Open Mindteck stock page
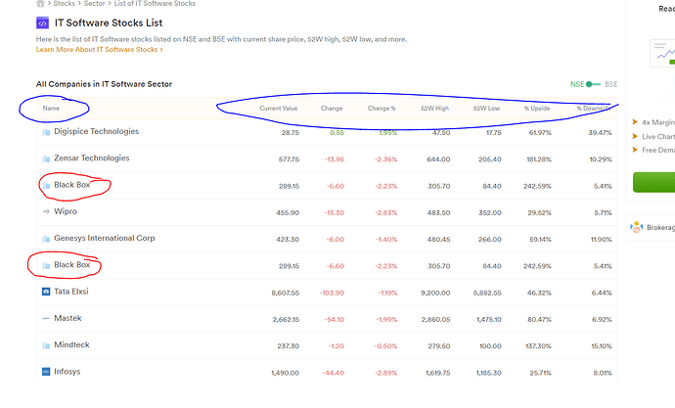675x408 pixels. pos(71,344)
